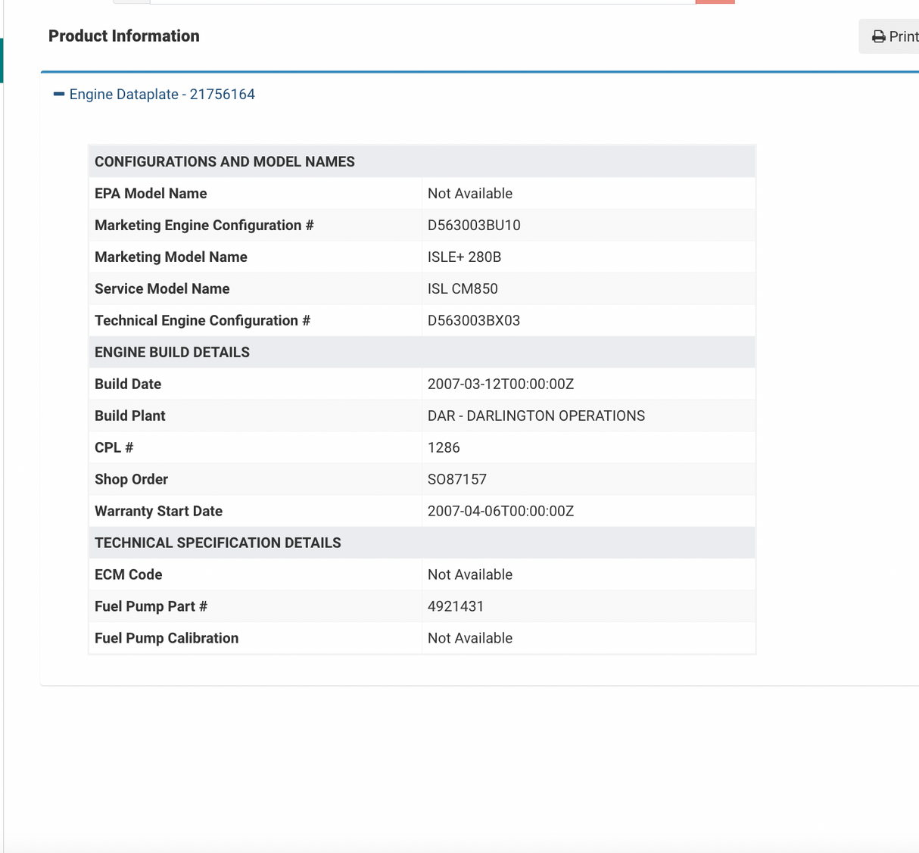
Task: Select the Engine Build Details header
Action: click(x=172, y=353)
